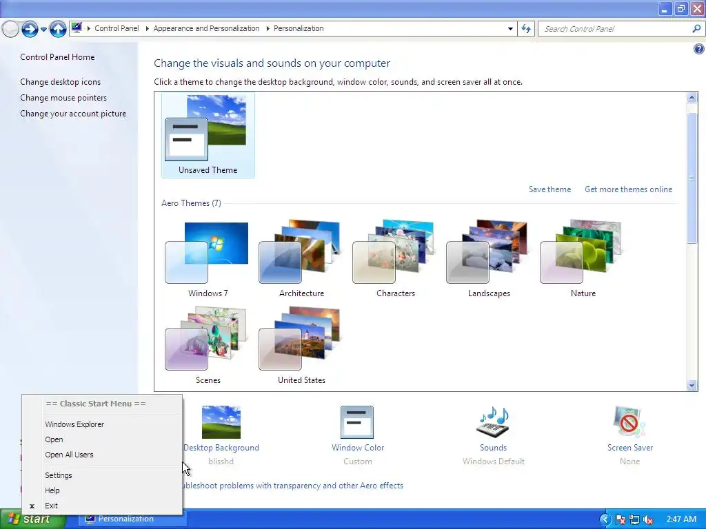The width and height of the screenshot is (706, 529).
Task: Open Help with the question mark icon
Action: 699,49
